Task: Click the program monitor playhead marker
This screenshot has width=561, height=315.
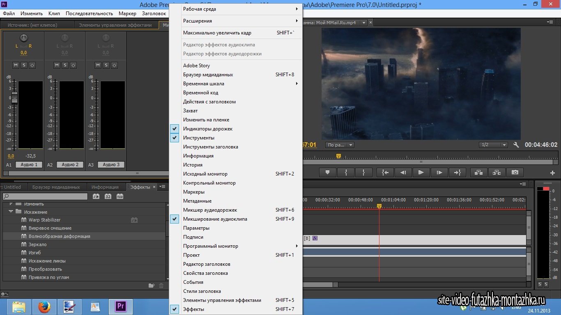Action: coord(338,156)
